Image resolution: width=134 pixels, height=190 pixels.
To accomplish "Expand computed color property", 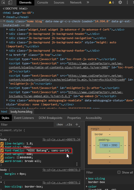I will click(x=87, y=186).
